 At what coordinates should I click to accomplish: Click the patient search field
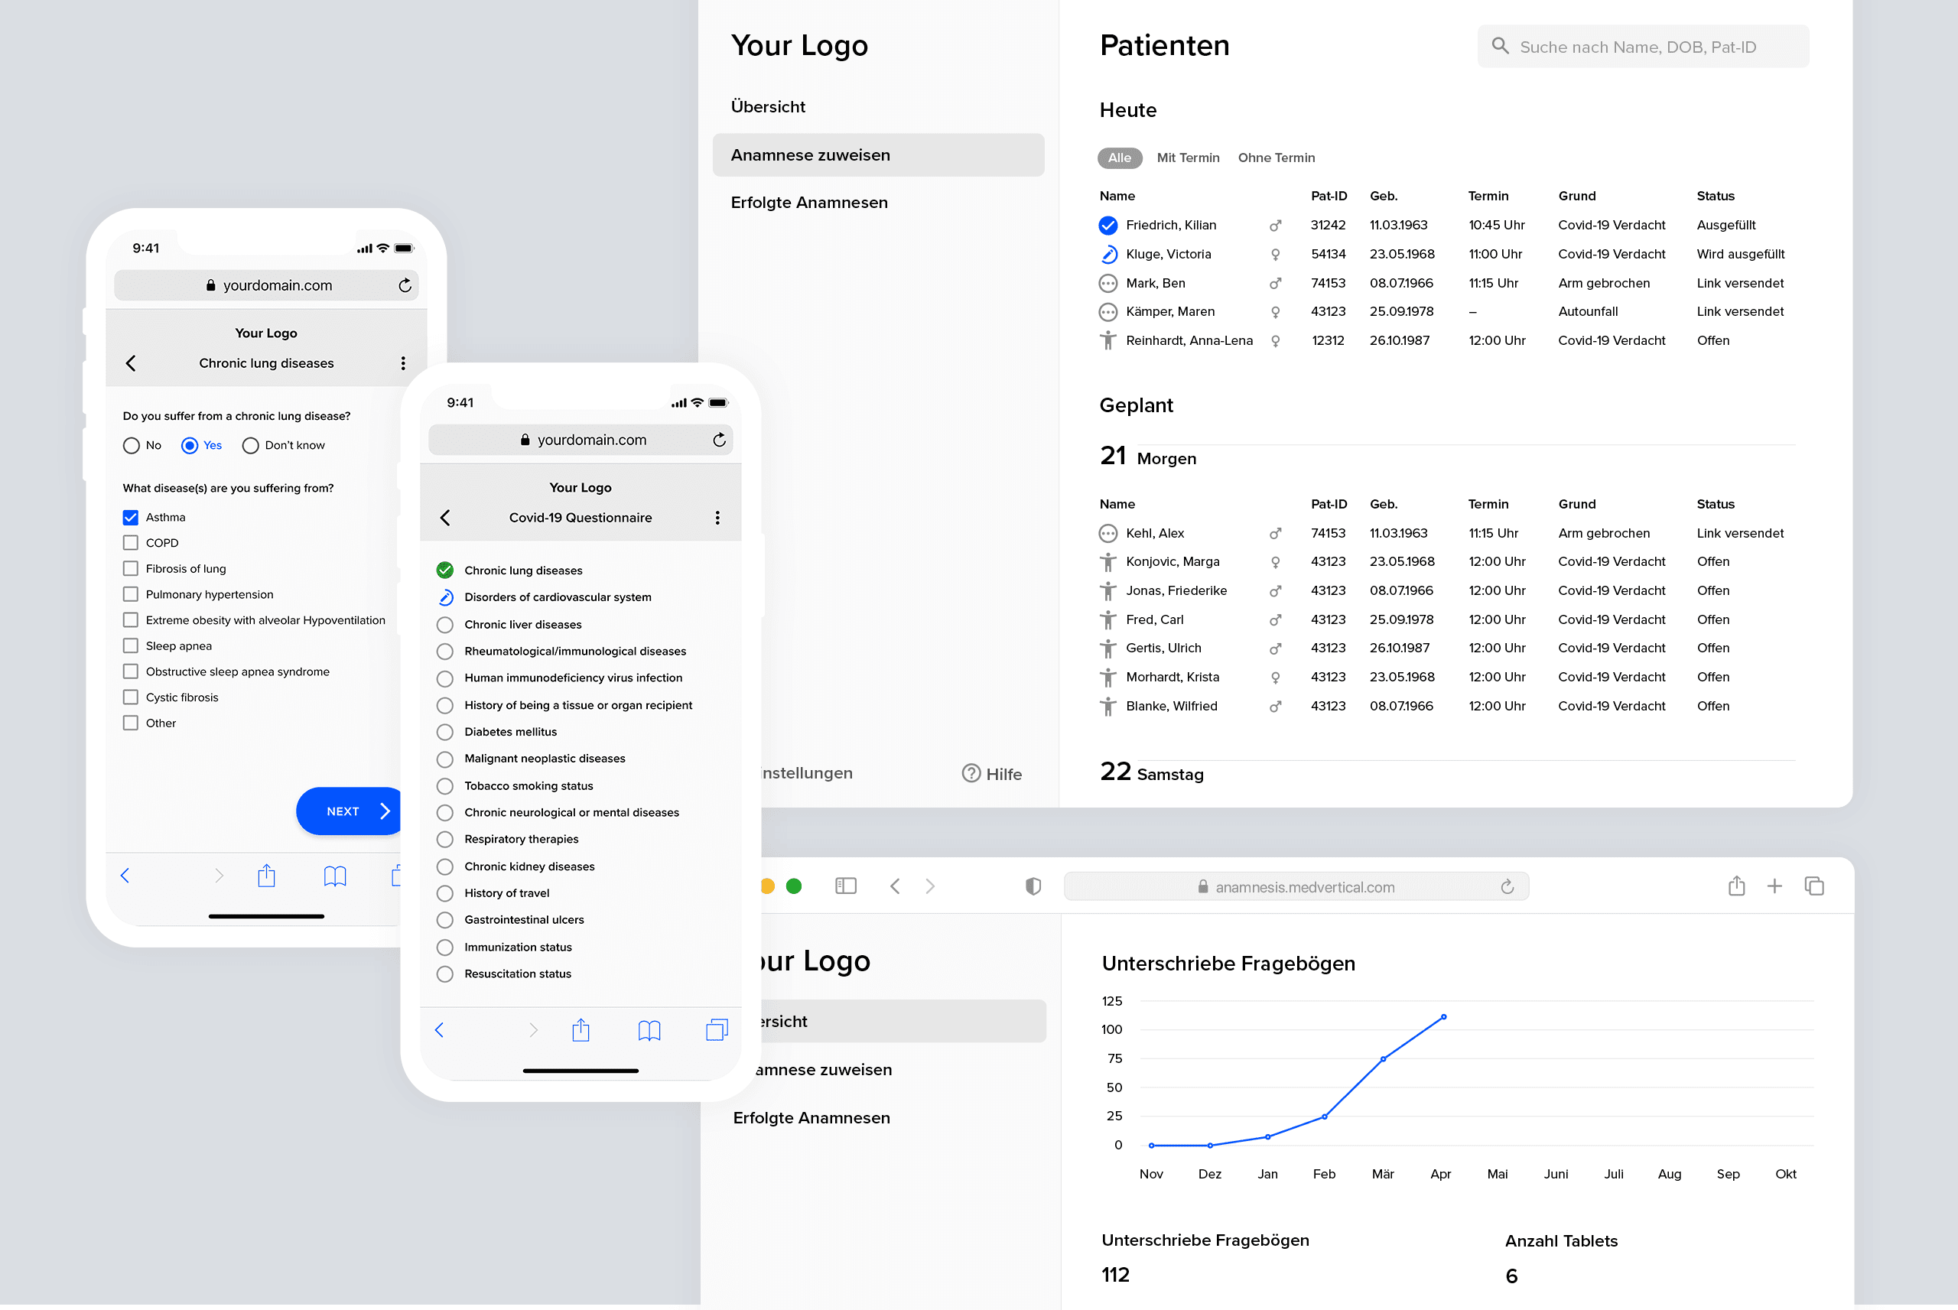1642,47
